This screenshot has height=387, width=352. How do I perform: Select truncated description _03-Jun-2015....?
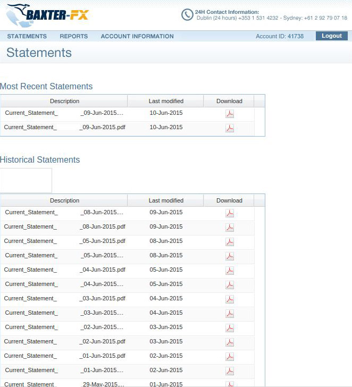(x=64, y=313)
